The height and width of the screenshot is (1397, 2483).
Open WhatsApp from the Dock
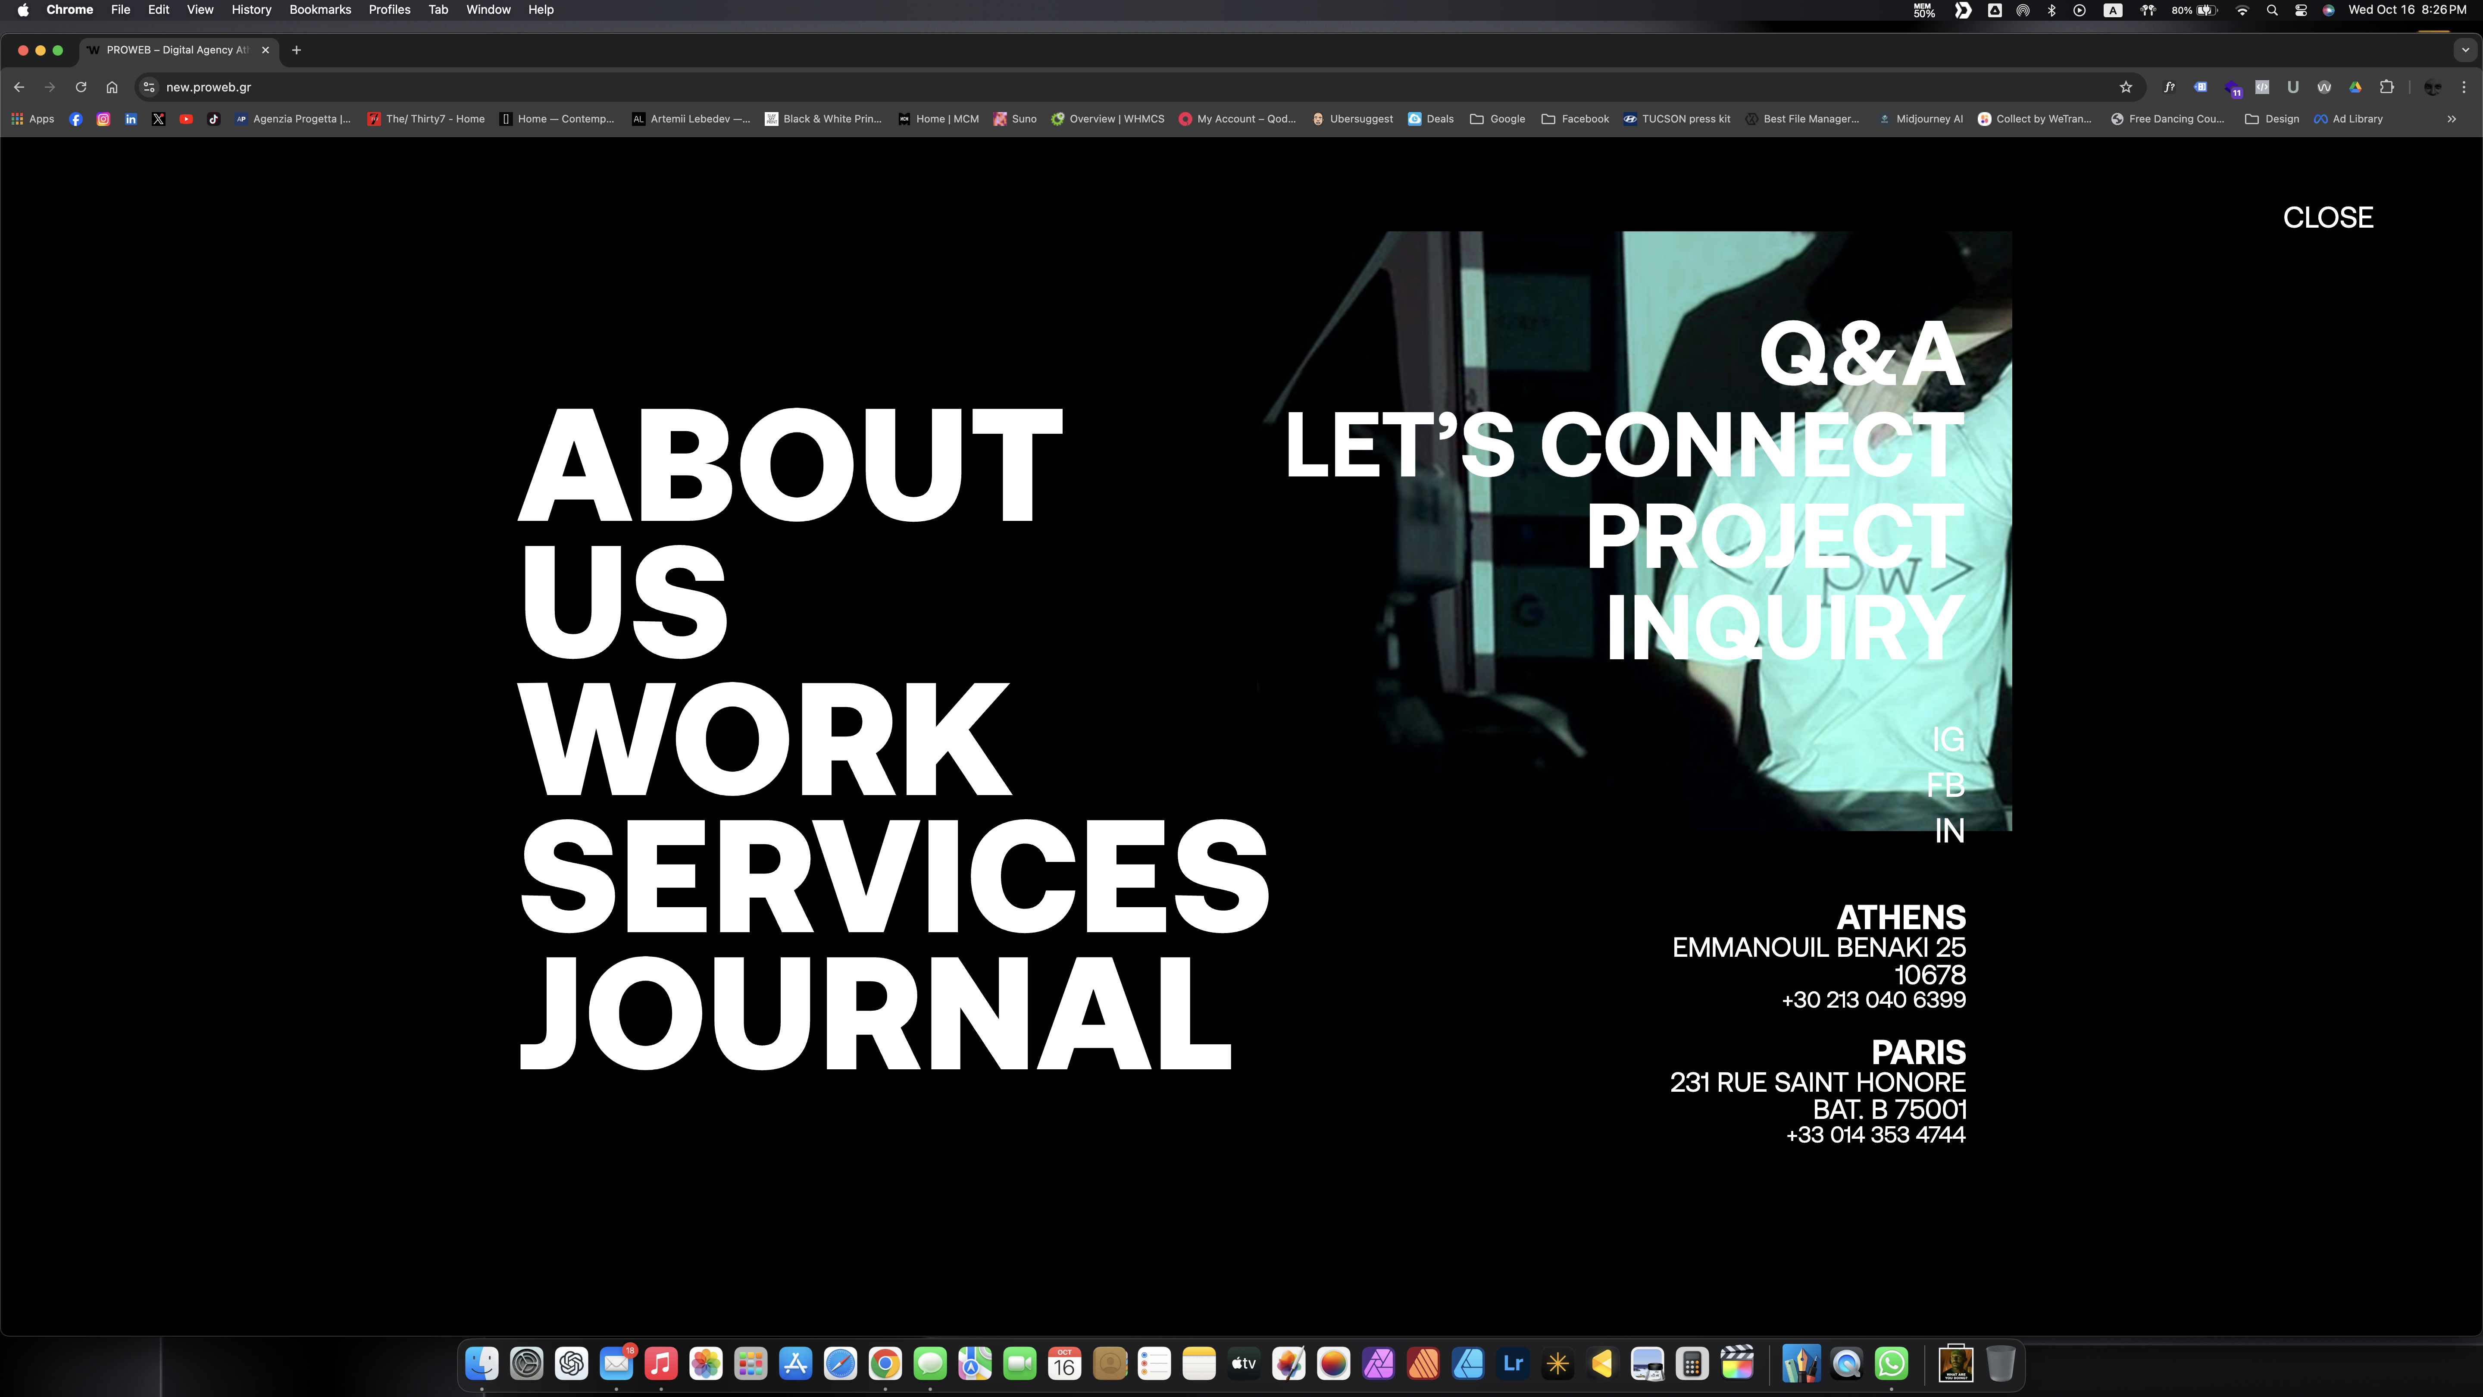pyautogui.click(x=1891, y=1363)
